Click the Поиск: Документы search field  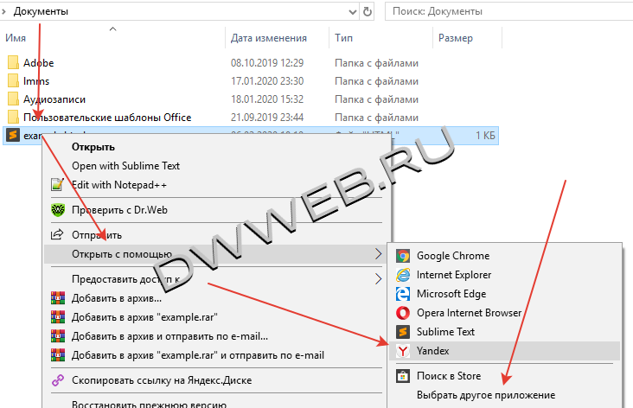[x=508, y=11]
